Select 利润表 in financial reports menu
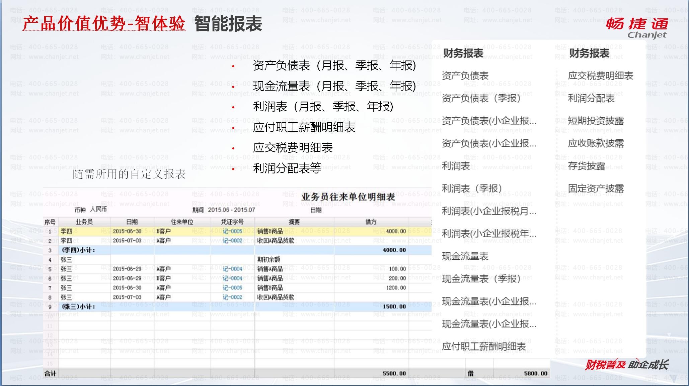689x386 pixels. pos(456,166)
